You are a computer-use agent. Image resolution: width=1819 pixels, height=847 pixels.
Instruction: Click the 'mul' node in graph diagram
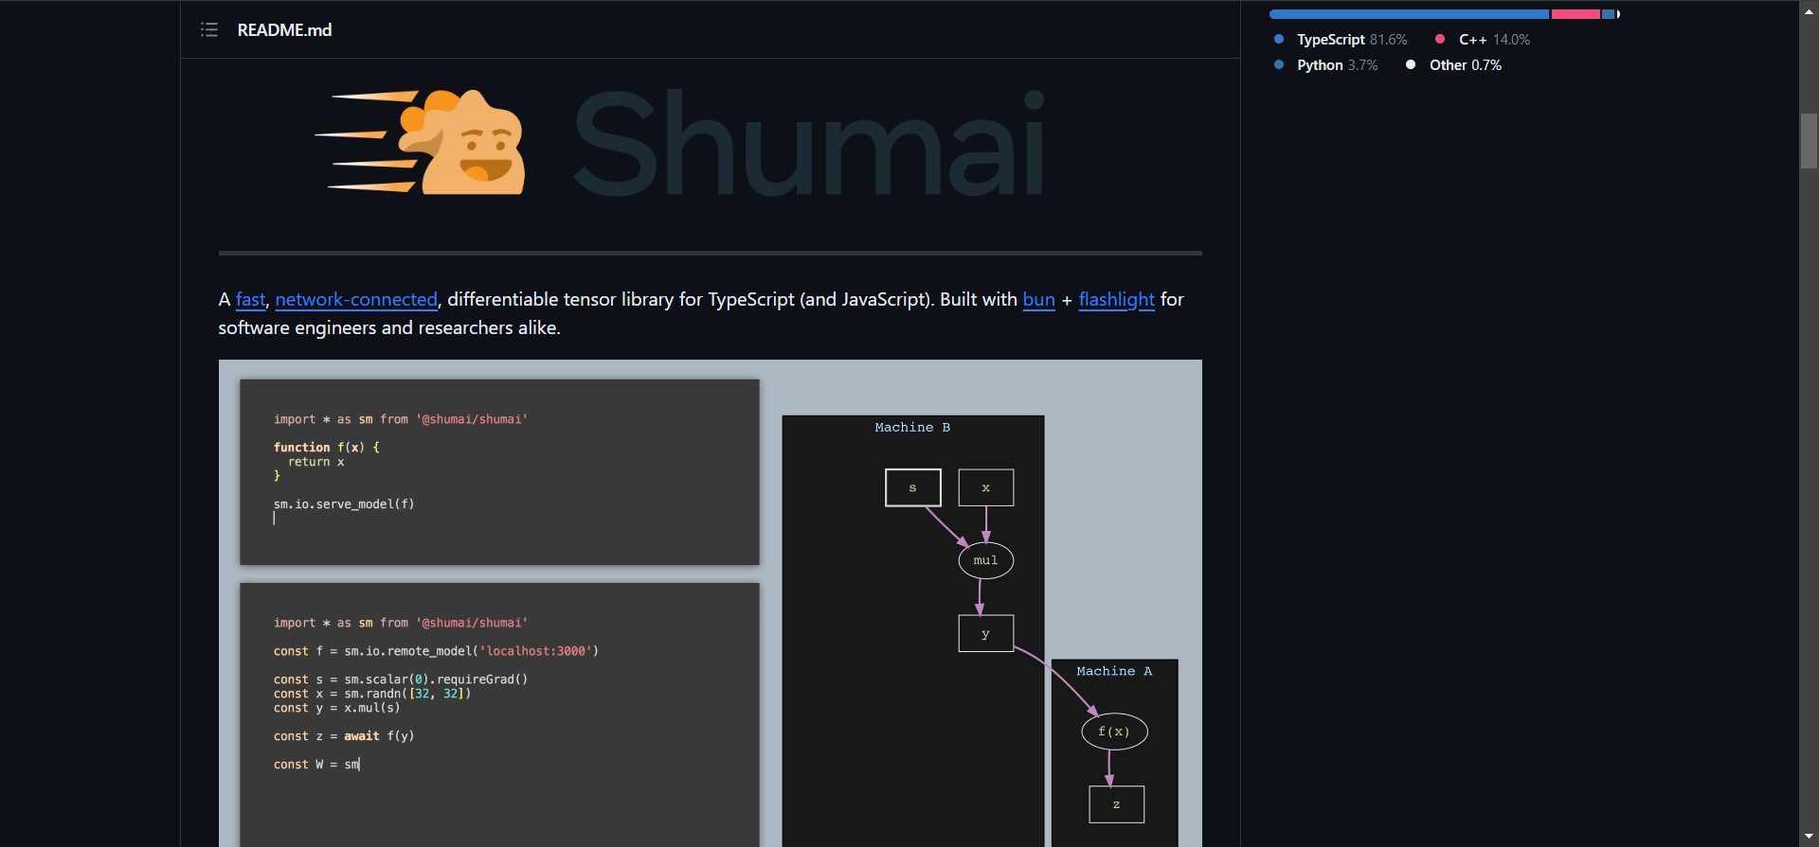[x=985, y=560]
